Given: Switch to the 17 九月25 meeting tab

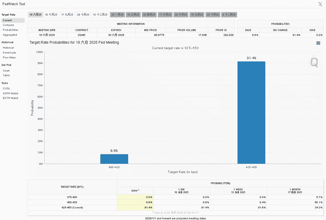Looking at the screenshot, I should 67,15.
